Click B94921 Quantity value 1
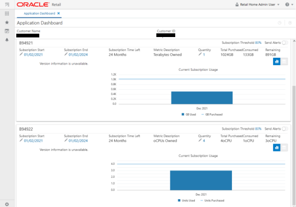 click(204, 54)
